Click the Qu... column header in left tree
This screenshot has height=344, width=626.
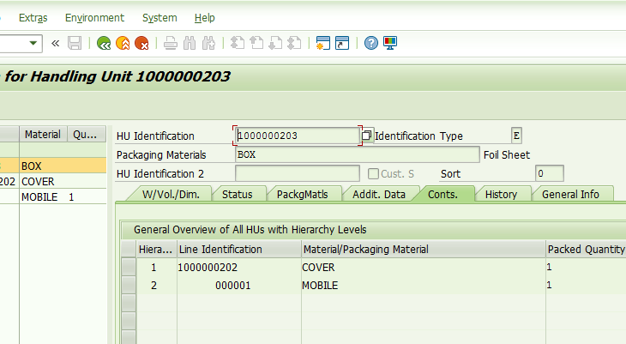(87, 134)
